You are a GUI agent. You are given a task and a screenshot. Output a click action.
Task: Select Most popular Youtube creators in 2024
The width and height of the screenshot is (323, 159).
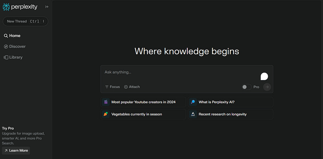143,102
